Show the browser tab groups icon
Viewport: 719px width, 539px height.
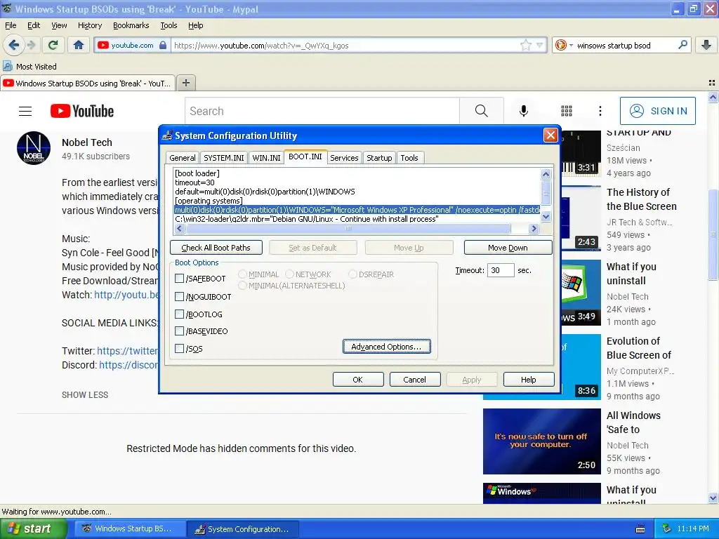[712, 83]
